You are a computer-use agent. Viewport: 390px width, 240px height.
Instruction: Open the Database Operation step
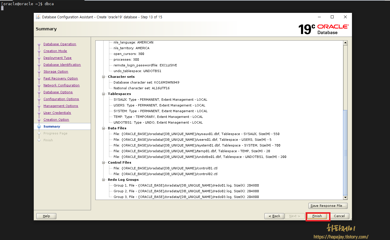(60, 44)
